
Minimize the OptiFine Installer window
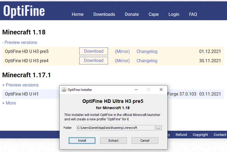pyautogui.click(x=136, y=90)
